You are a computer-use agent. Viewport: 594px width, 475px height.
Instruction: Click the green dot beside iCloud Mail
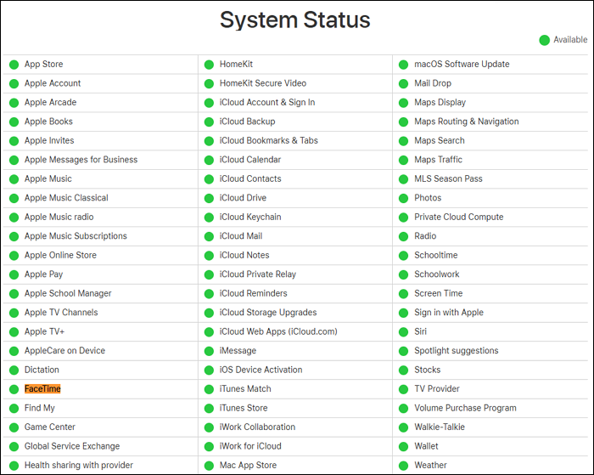pyautogui.click(x=209, y=236)
